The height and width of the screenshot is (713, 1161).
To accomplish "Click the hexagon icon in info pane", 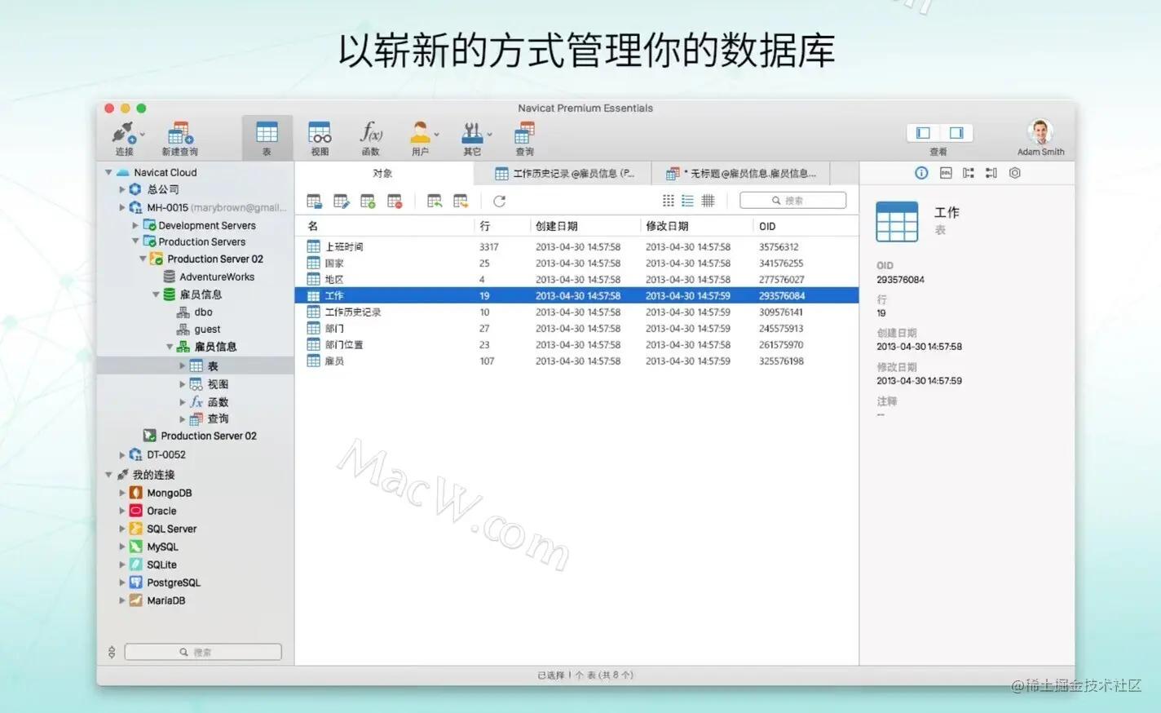I will [1015, 173].
